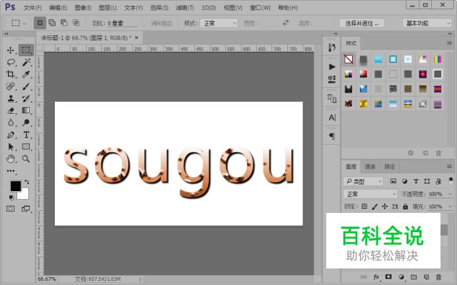This screenshot has width=457, height=285.
Task: Select the Brush tool
Action: click(26, 87)
